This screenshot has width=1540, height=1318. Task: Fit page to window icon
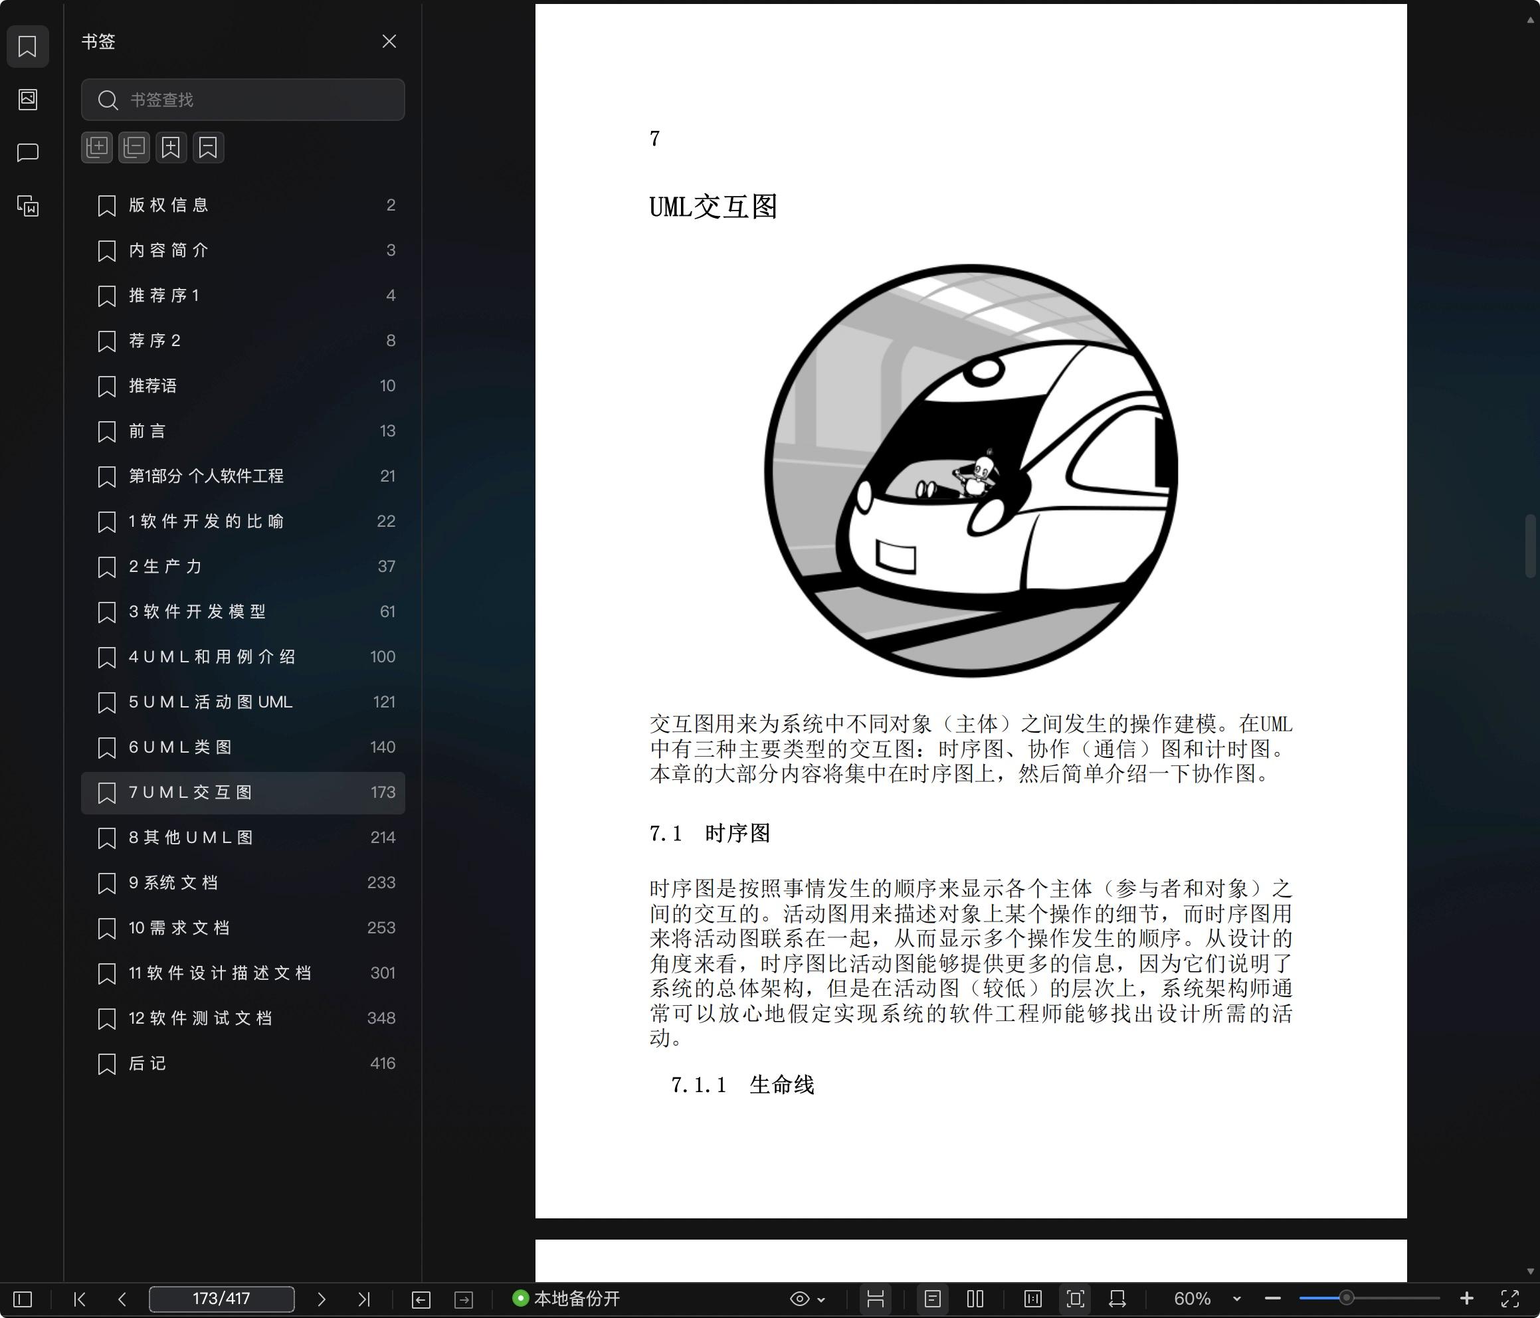1076,1299
